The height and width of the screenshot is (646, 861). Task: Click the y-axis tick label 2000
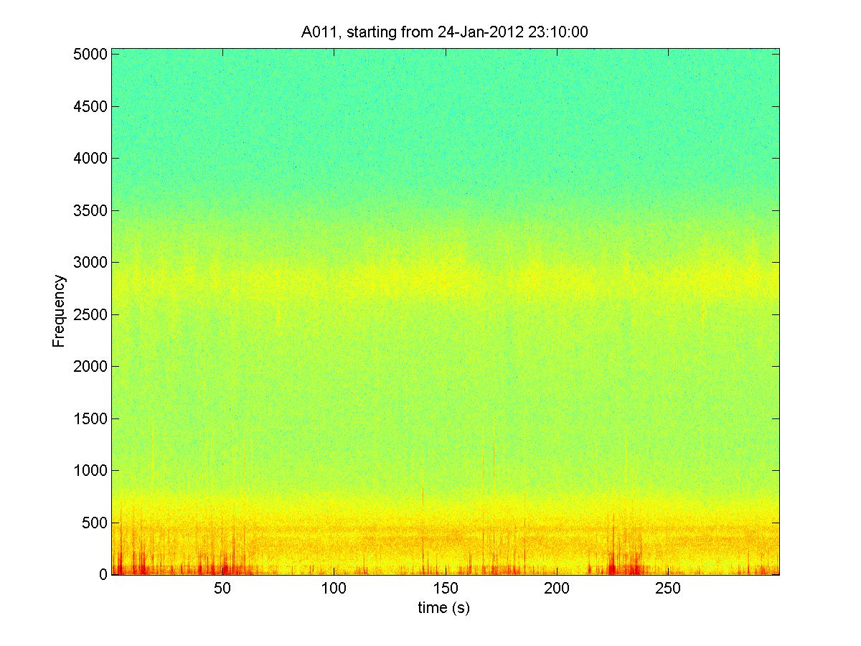pyautogui.click(x=90, y=367)
